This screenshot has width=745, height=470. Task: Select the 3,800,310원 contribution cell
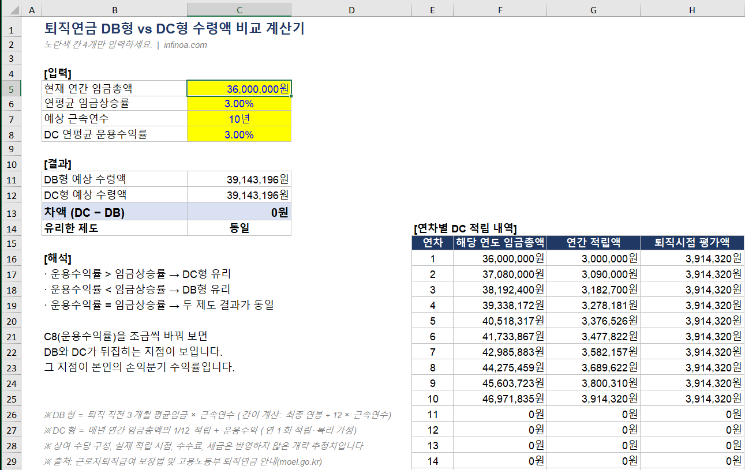[x=593, y=383]
